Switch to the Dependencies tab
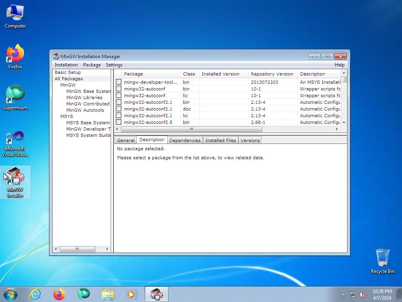This screenshot has width=402, height=302. click(185, 140)
